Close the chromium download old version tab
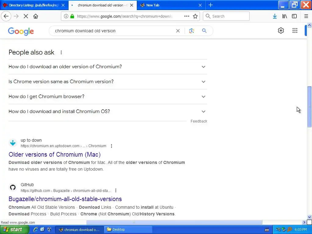 click(132, 5)
